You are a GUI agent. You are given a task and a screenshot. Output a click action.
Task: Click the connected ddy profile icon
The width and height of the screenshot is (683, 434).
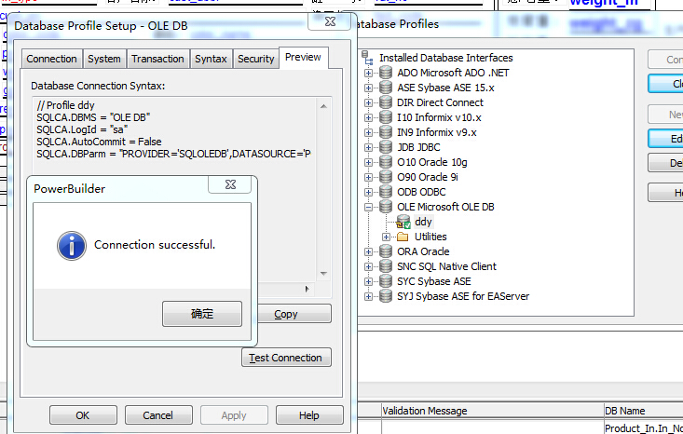[x=403, y=222]
